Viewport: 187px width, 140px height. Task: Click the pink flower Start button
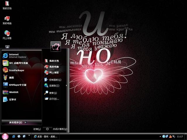(5, 136)
